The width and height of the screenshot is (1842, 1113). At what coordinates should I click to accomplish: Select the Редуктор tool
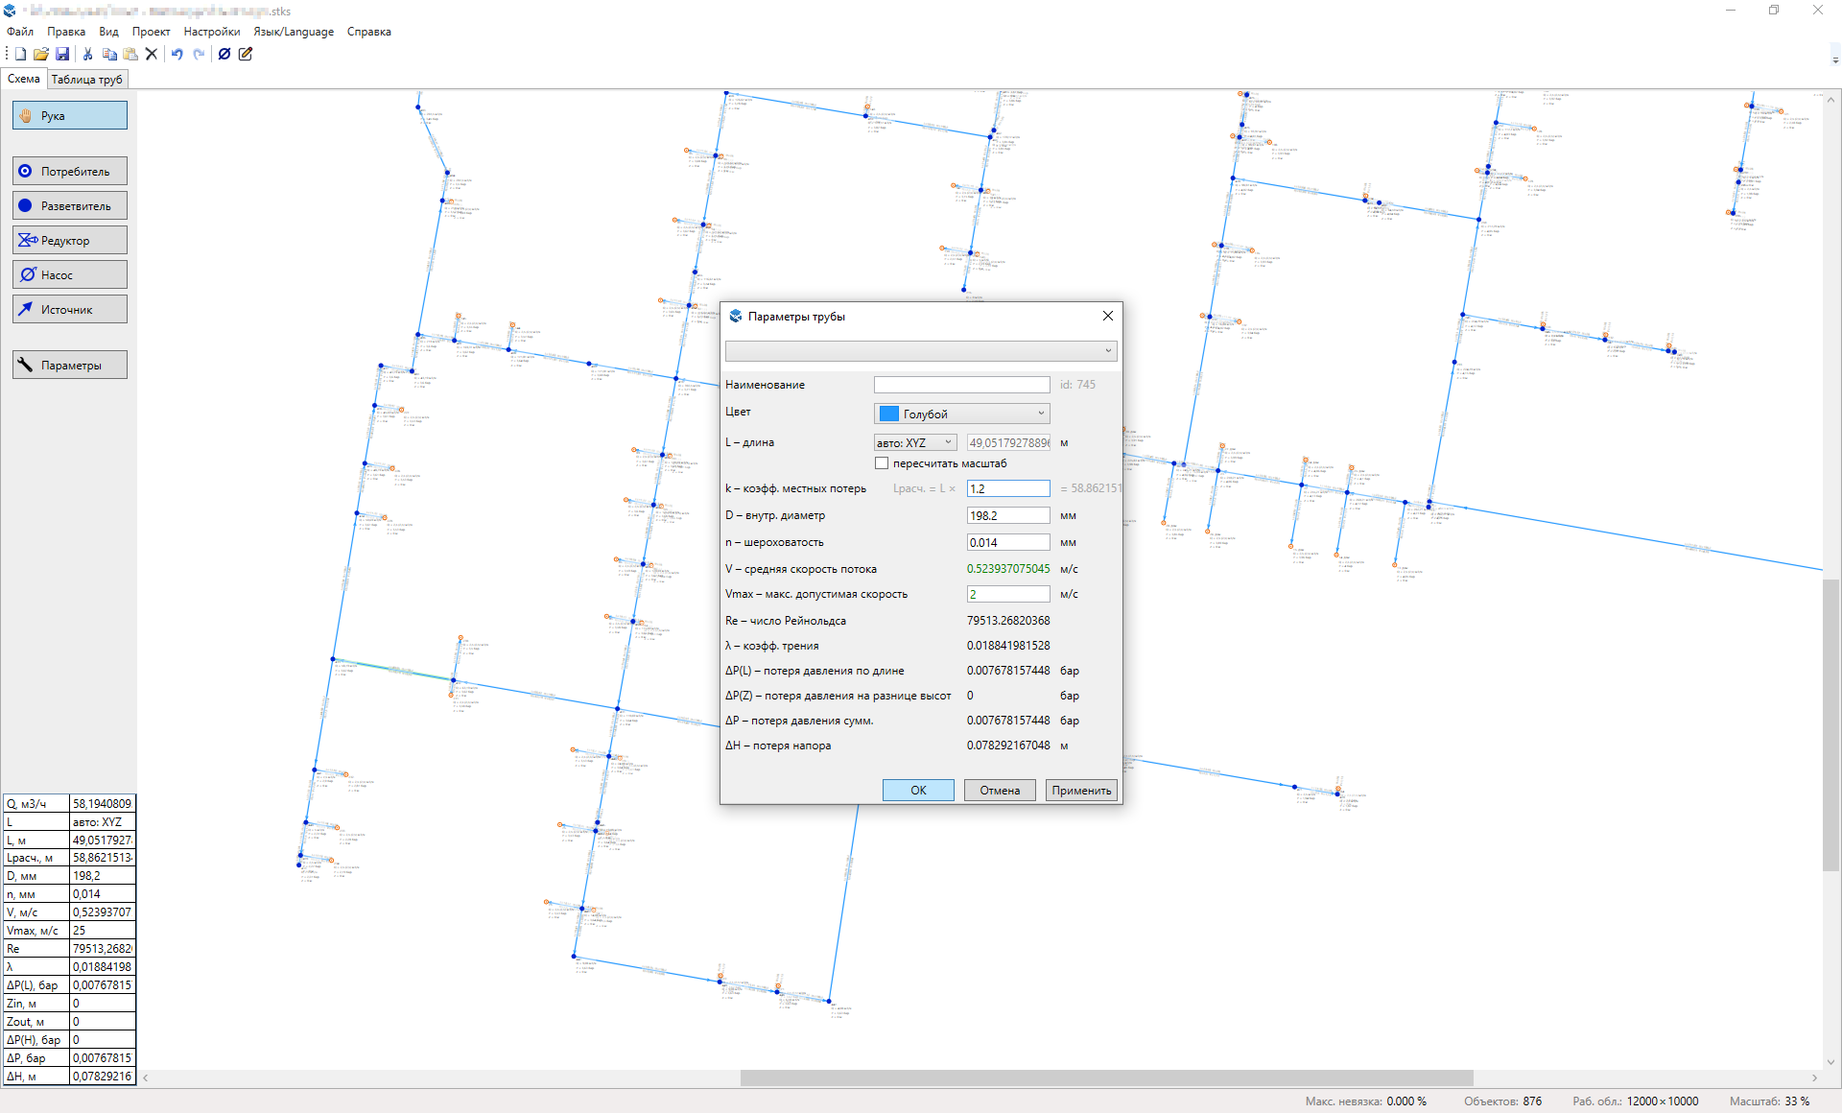69,241
